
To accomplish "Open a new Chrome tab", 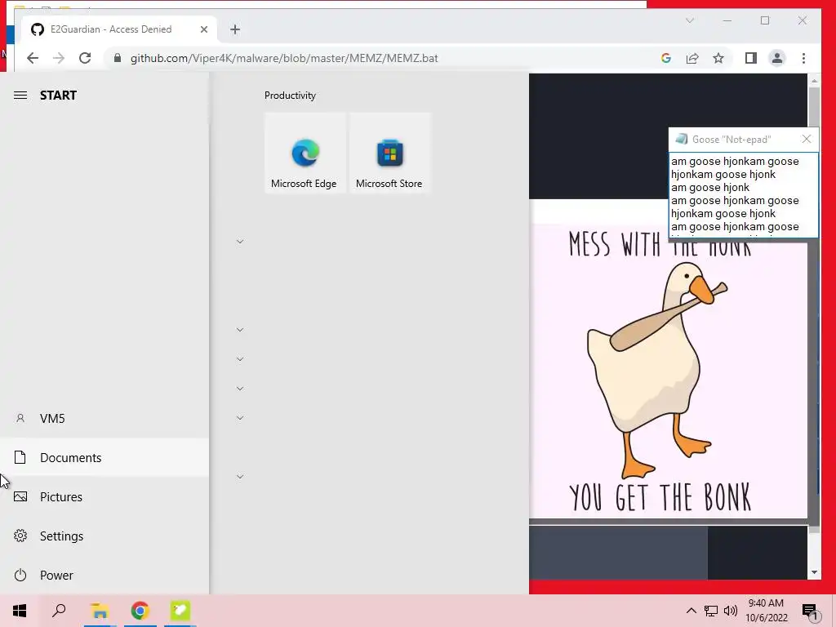I will click(x=235, y=29).
